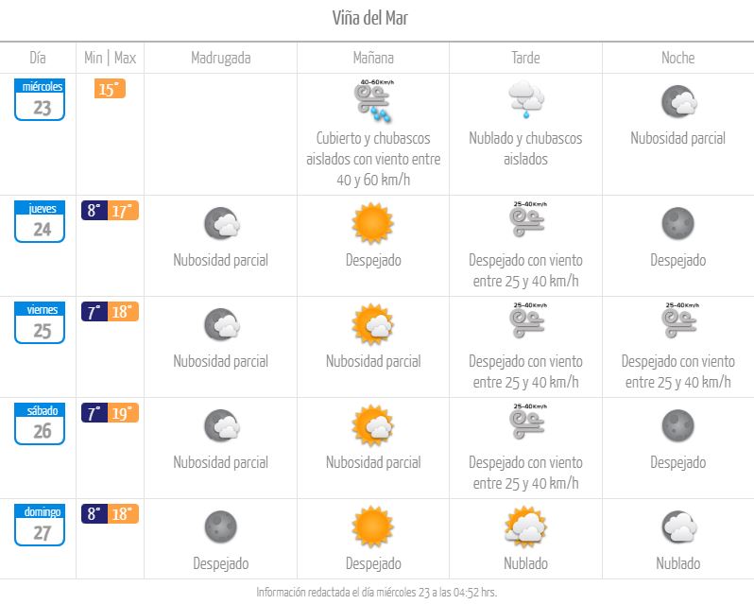Click Saturday's 19° max temperature badge
Viewport: 754px width, 604px height.
(x=124, y=413)
